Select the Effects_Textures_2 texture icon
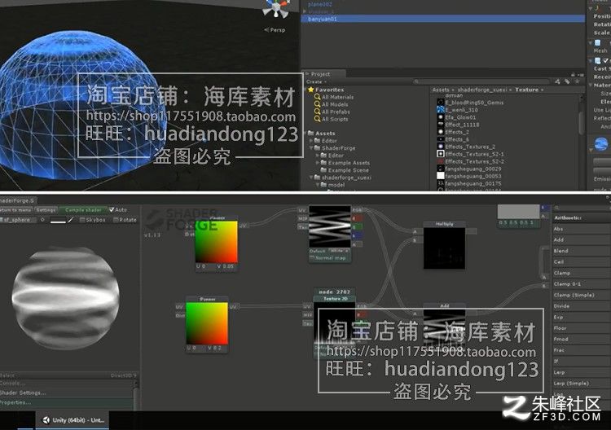611x430 pixels. (x=440, y=147)
